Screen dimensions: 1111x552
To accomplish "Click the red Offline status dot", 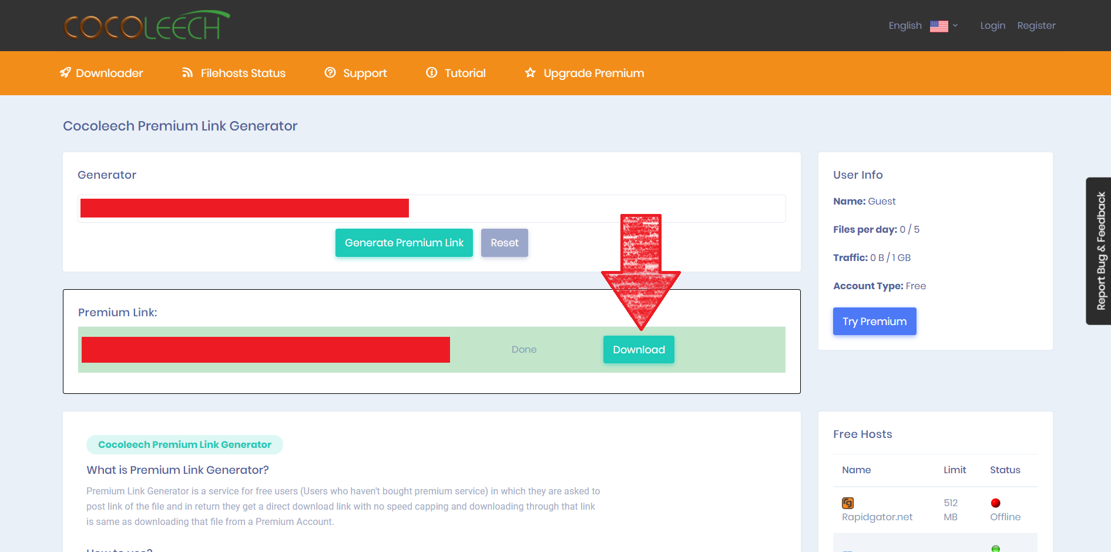I will point(995,503).
